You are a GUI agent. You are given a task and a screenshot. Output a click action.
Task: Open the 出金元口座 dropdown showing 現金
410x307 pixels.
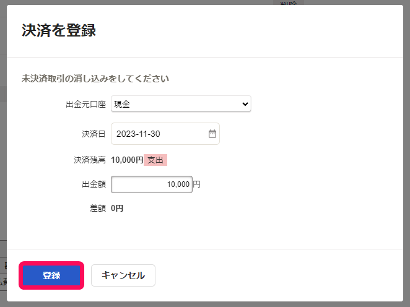pos(181,104)
